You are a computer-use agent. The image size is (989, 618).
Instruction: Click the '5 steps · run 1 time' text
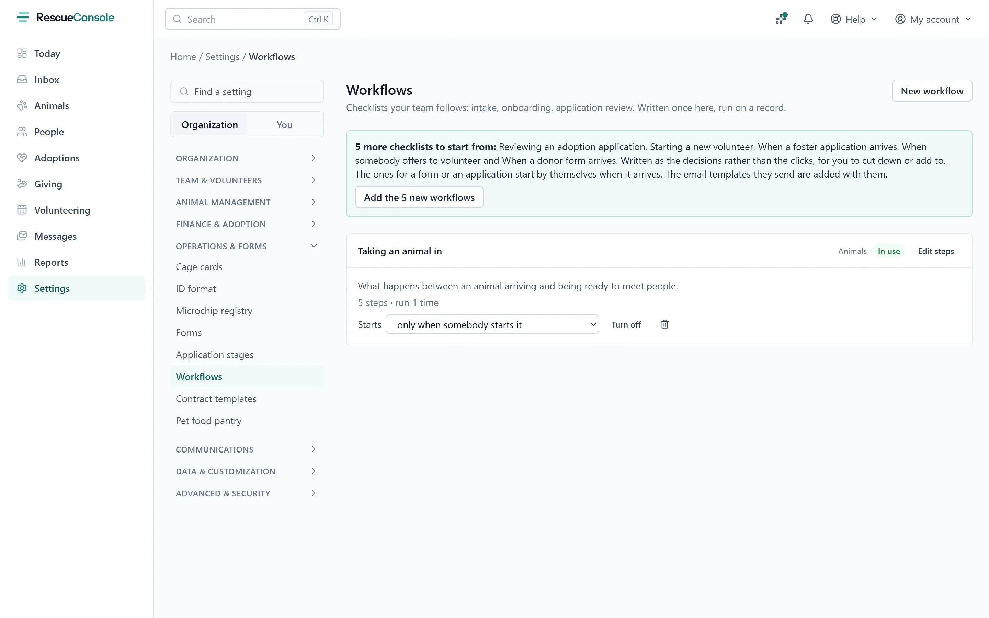pyautogui.click(x=398, y=303)
